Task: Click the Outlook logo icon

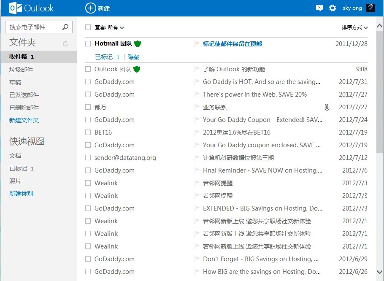Action: click(16, 8)
